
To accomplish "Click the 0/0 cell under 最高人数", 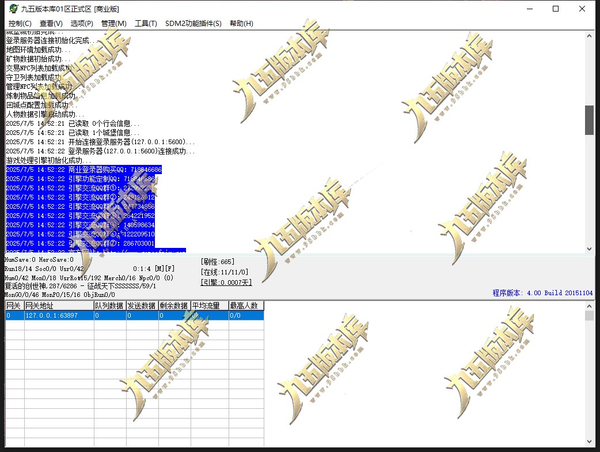I will (x=246, y=315).
